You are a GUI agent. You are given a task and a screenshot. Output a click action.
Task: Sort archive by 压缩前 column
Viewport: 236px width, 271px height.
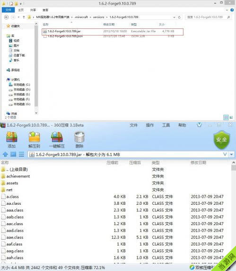(112, 163)
